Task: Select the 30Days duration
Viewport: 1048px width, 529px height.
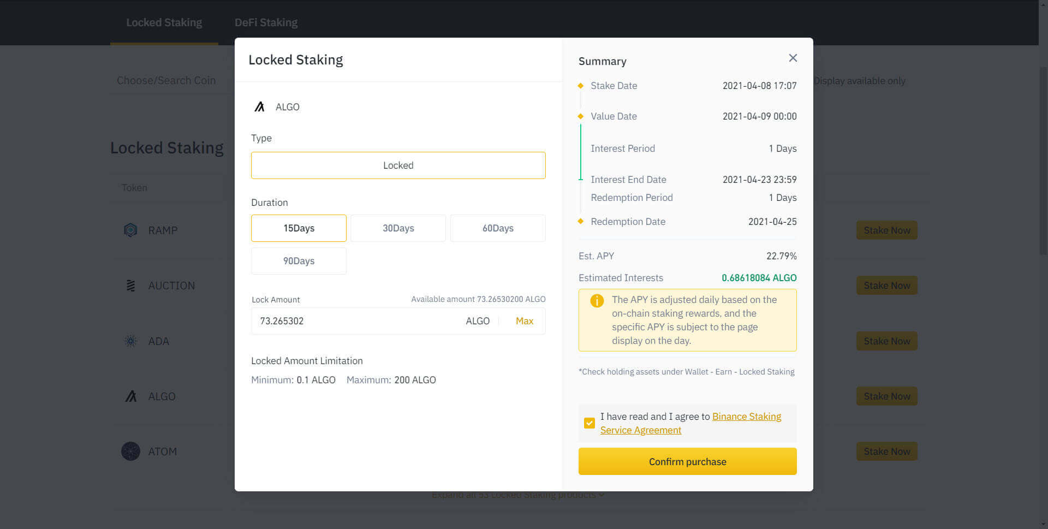Action: (398, 228)
